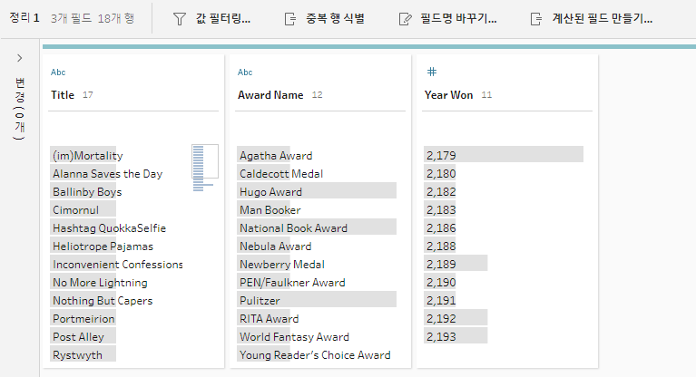Select the 2,183 year value
This screenshot has height=377, width=696.
click(441, 210)
